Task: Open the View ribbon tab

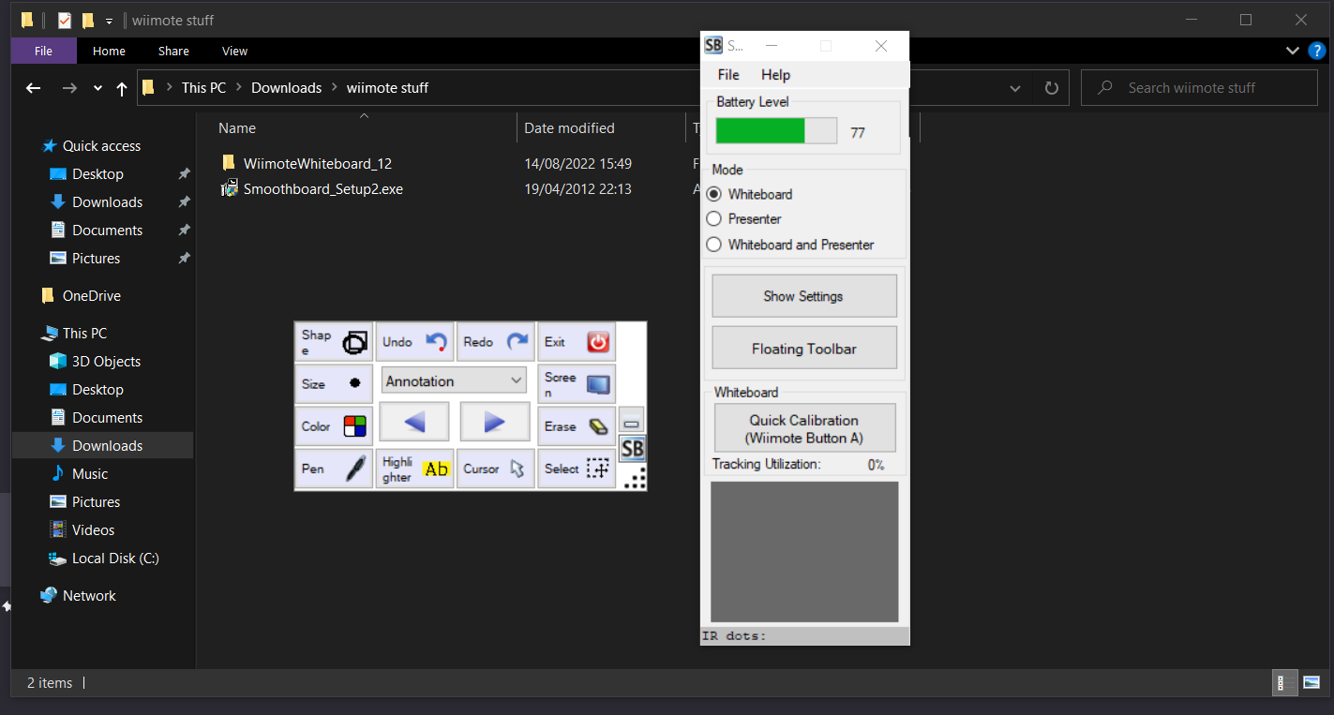Action: click(x=234, y=52)
